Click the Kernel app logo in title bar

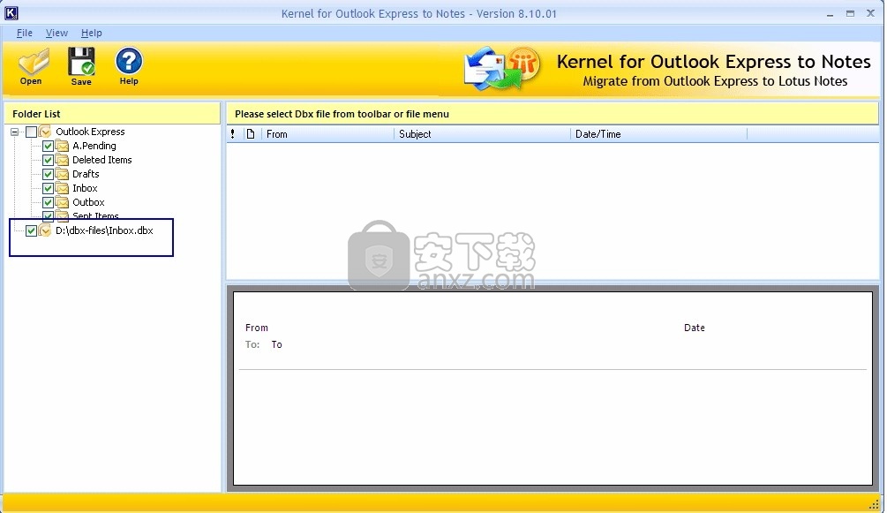point(11,13)
